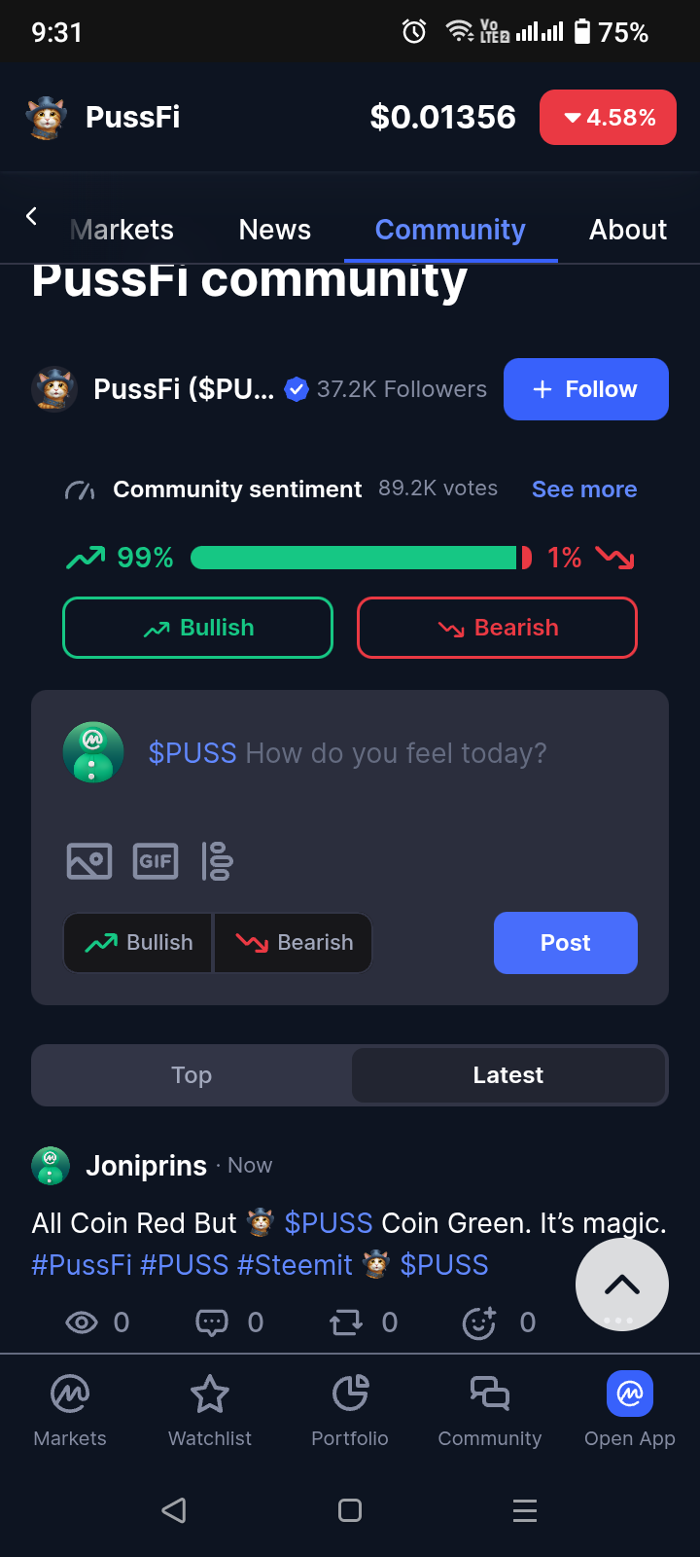Add emoji reaction to Joniprins post

coord(479,1322)
